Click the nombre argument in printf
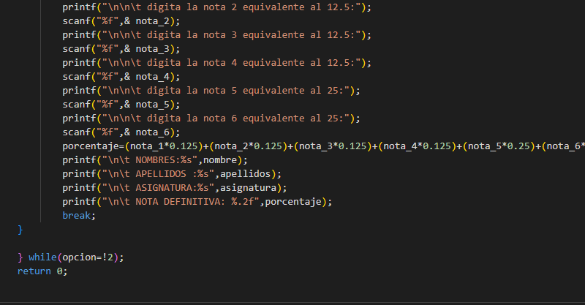585x305 pixels. pyautogui.click(x=220, y=159)
